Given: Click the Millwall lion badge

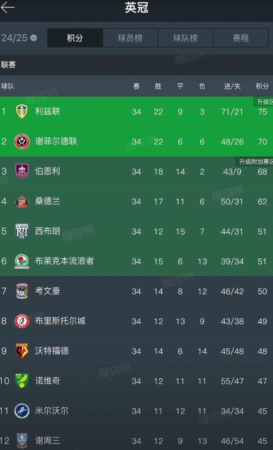Looking at the screenshot, I should point(22,411).
